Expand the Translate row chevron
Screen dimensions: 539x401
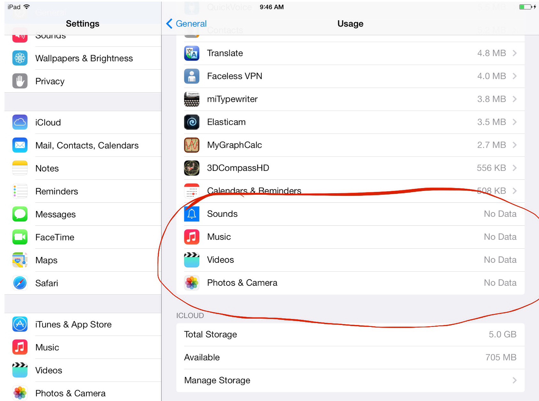tap(515, 53)
